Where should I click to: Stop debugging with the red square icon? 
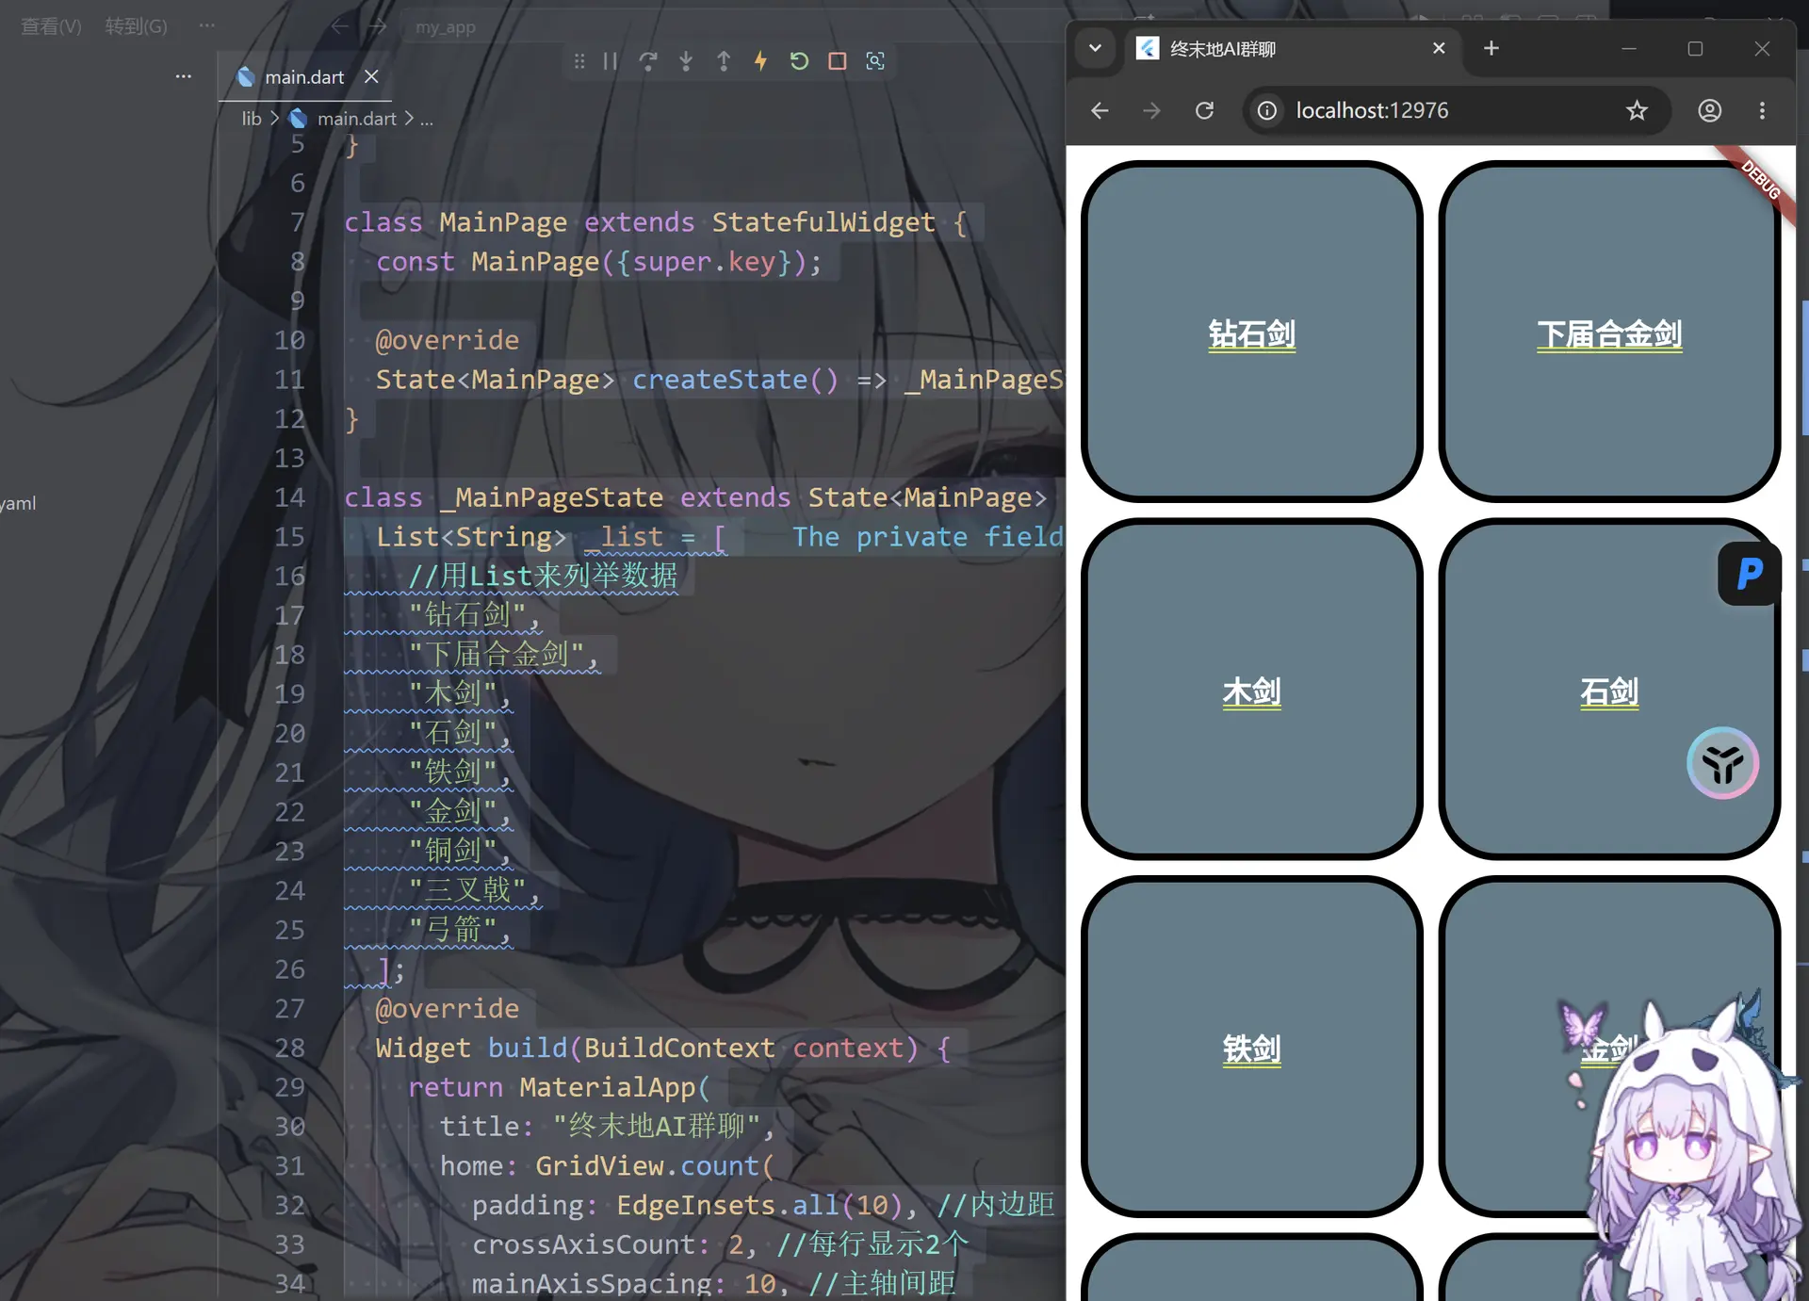837,61
